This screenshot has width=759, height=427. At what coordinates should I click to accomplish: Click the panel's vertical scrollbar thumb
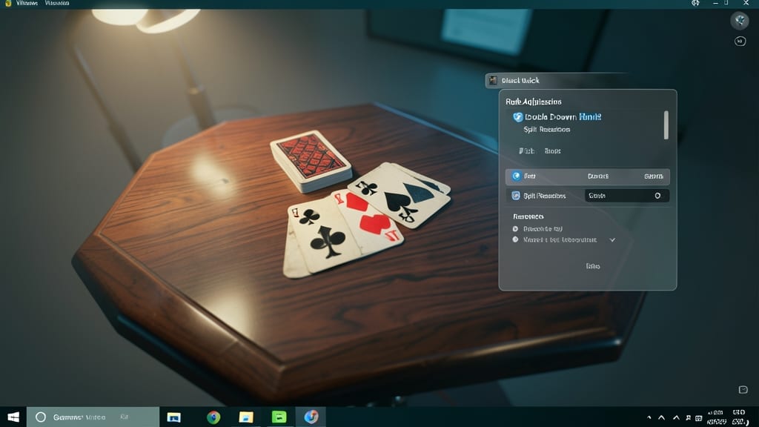(666, 125)
